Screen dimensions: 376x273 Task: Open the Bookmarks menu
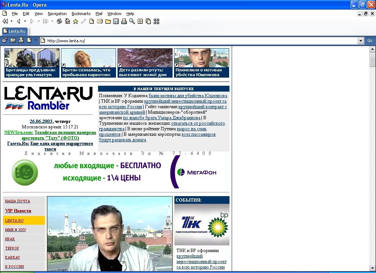click(81, 14)
